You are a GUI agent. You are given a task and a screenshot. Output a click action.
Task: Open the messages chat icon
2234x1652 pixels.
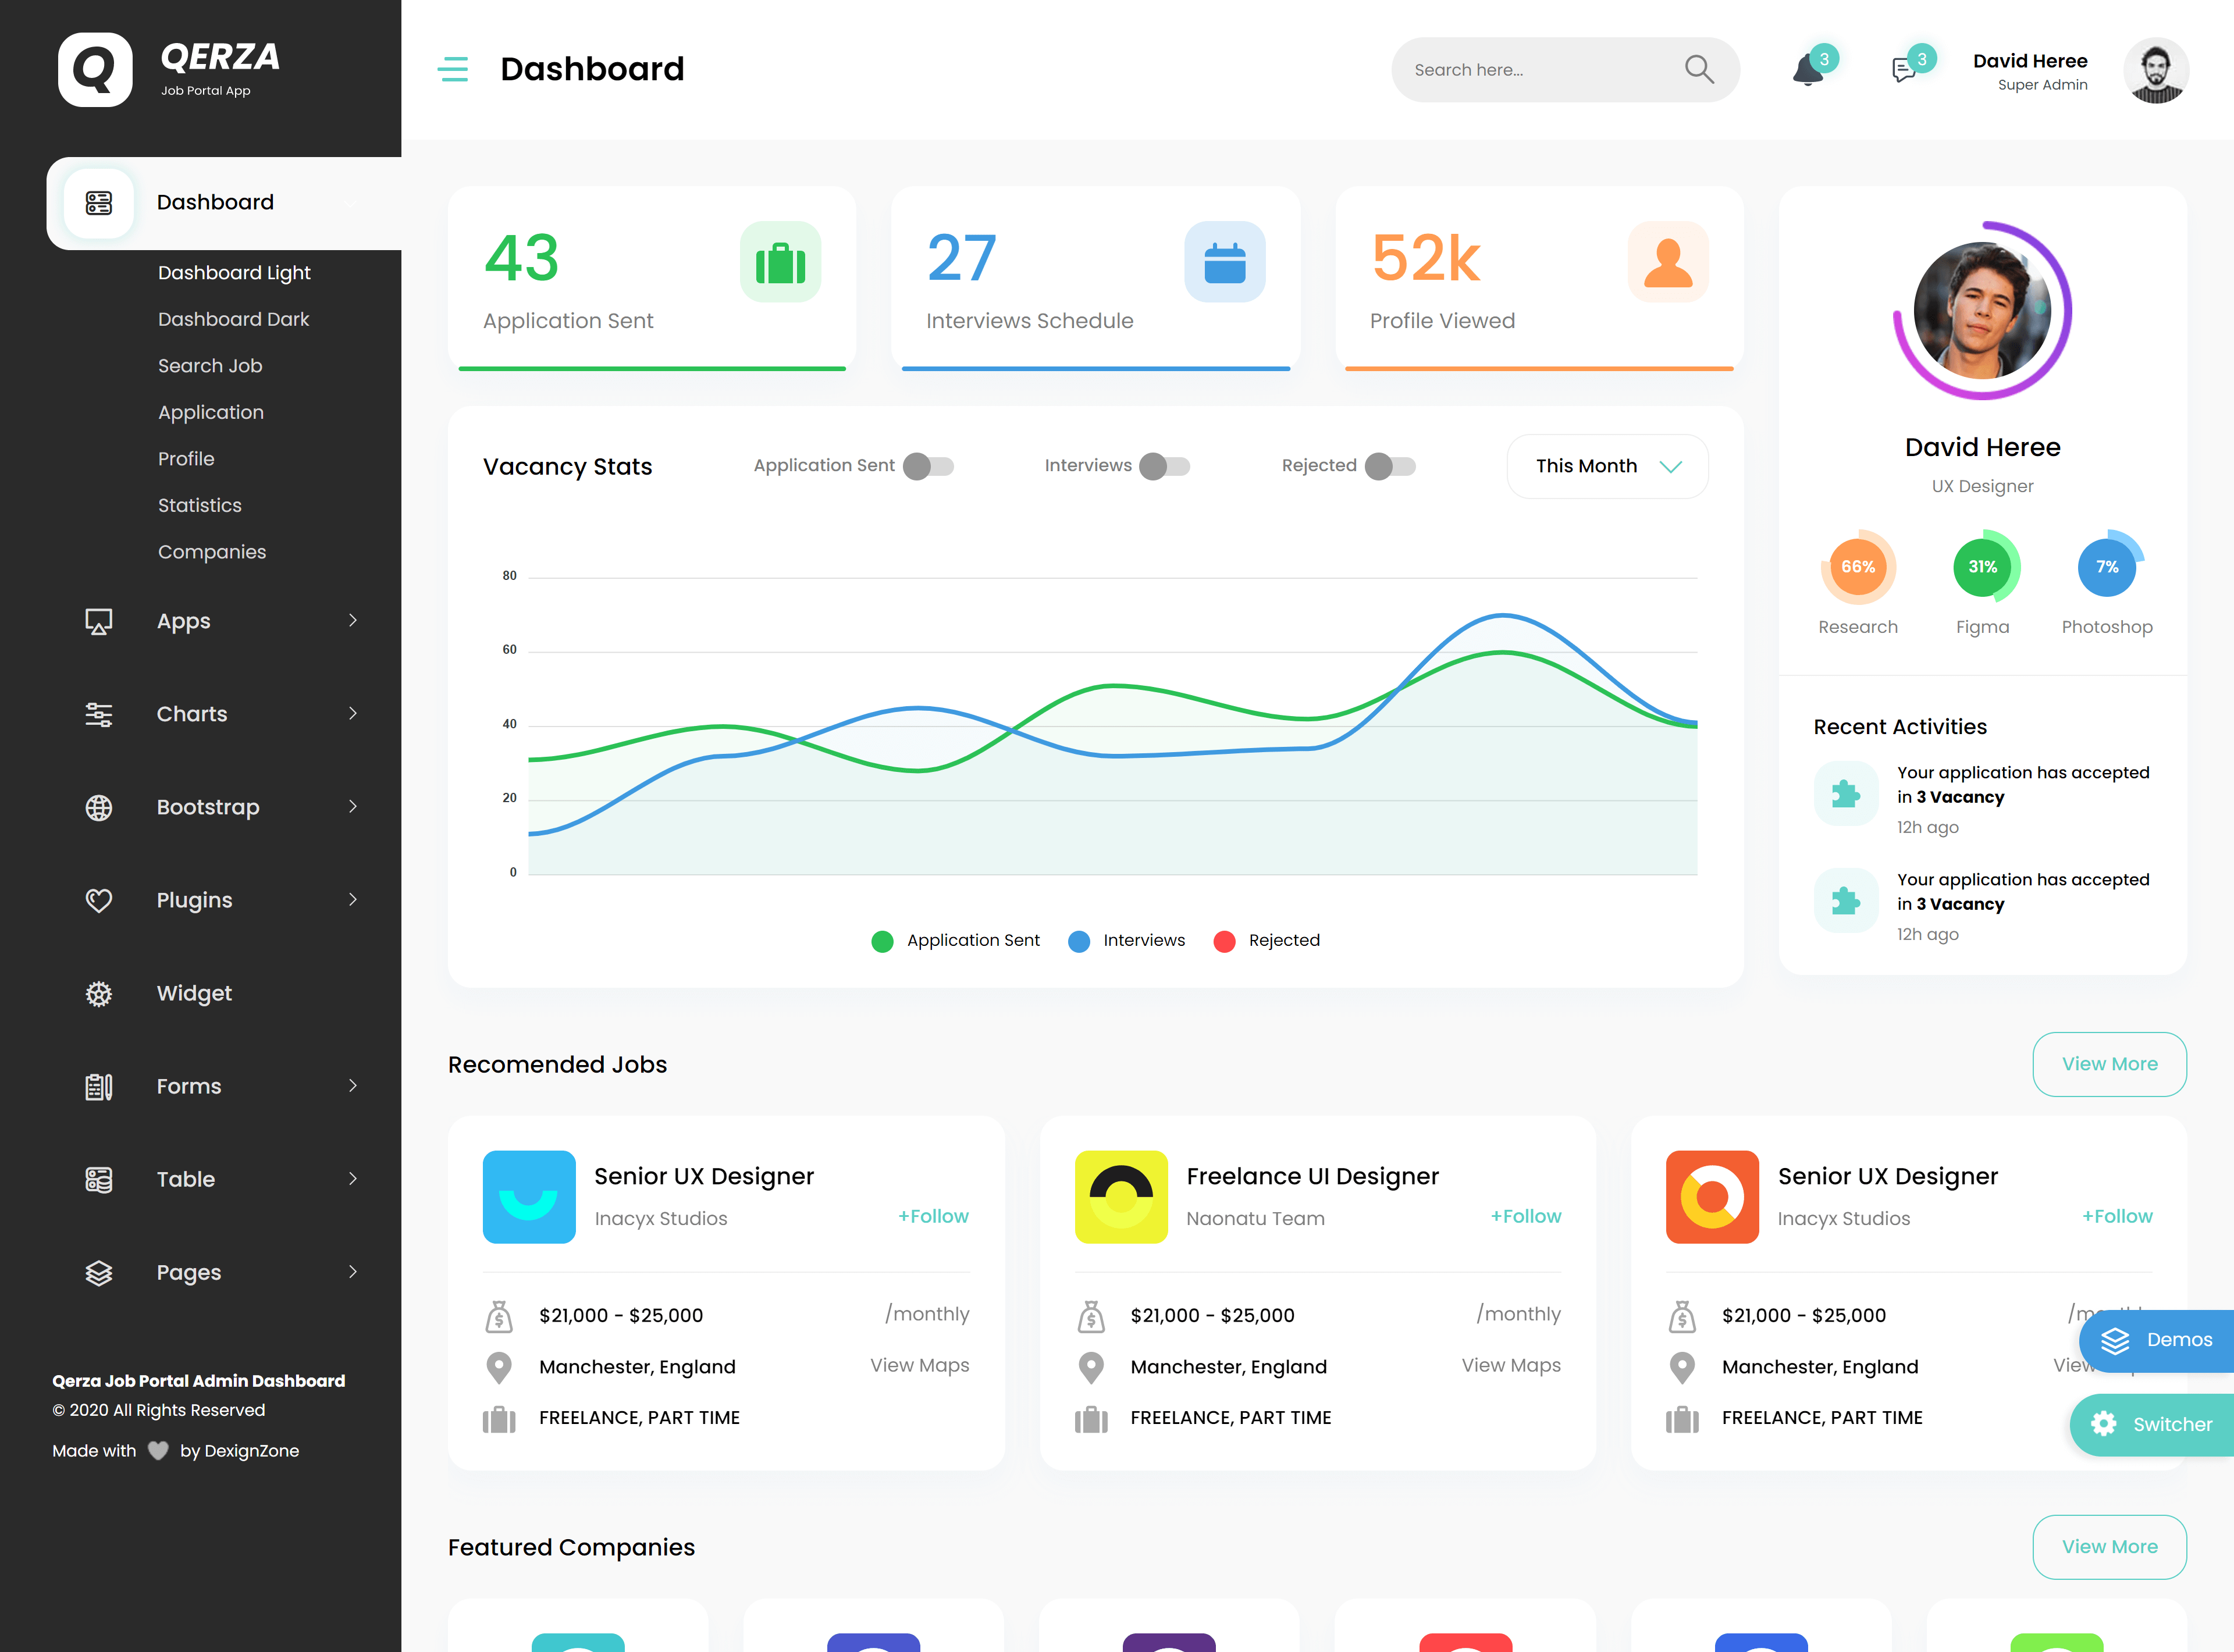(x=1903, y=70)
